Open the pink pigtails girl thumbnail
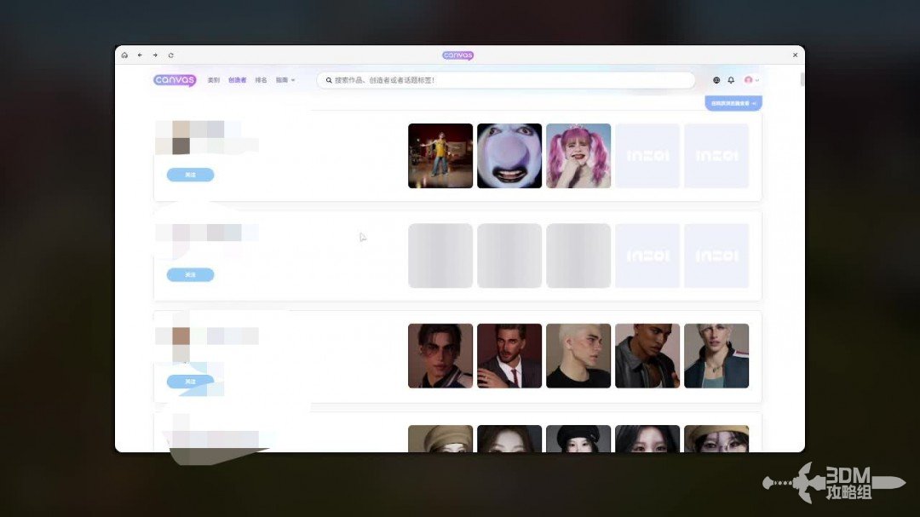Image resolution: width=920 pixels, height=517 pixels. [578, 156]
